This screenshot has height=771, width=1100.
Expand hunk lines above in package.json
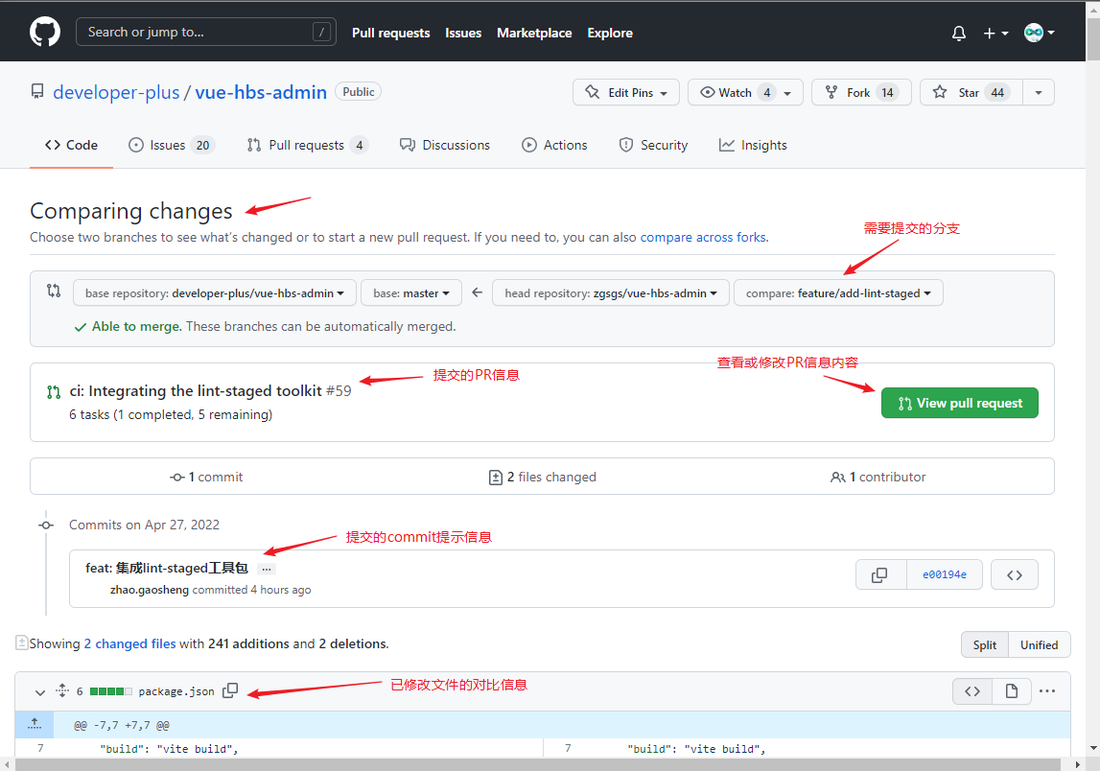click(x=35, y=724)
